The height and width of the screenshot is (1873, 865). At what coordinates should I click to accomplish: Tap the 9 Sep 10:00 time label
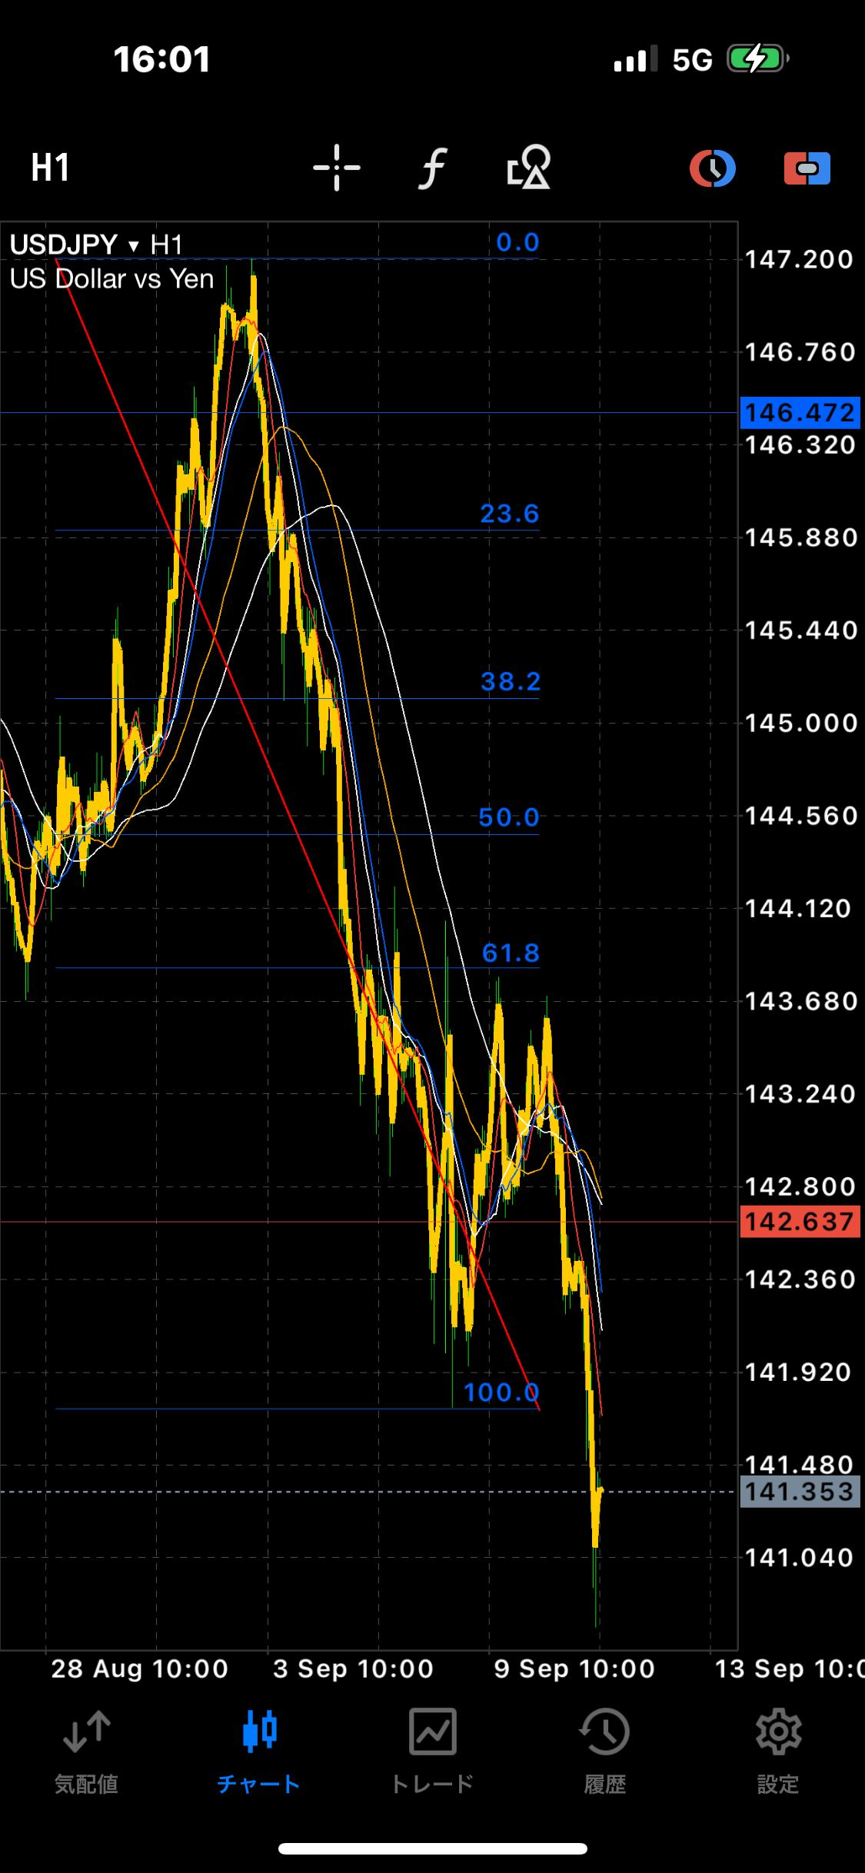pyautogui.click(x=574, y=1668)
